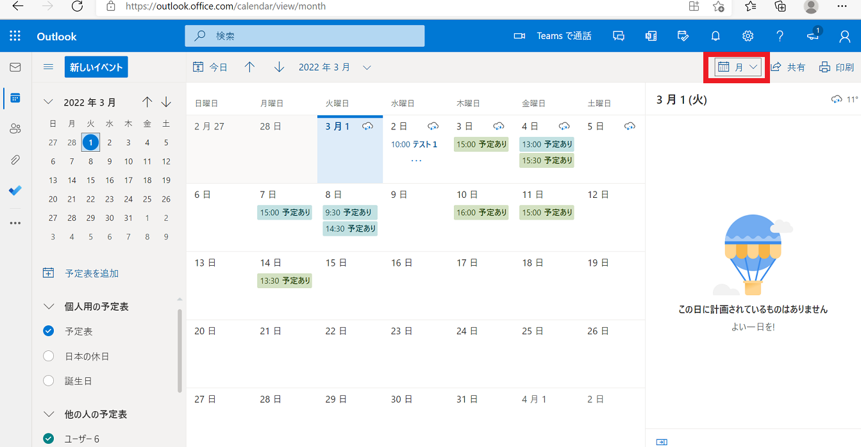Click the 検索 search box
The image size is (861, 447).
314,37
